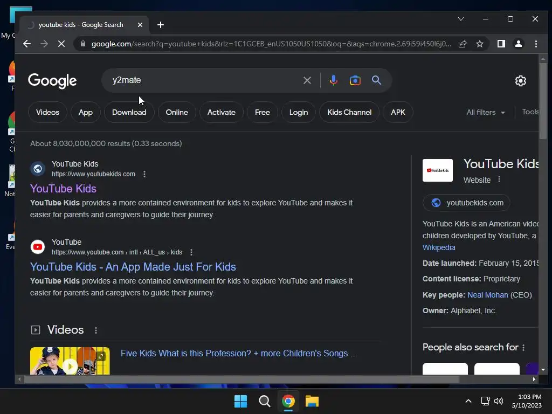This screenshot has height=414, width=552.
Task: Click the forward navigation arrow
Action: point(44,44)
